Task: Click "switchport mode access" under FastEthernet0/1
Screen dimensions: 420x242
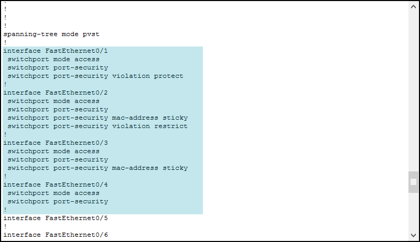Action: [x=53, y=59]
